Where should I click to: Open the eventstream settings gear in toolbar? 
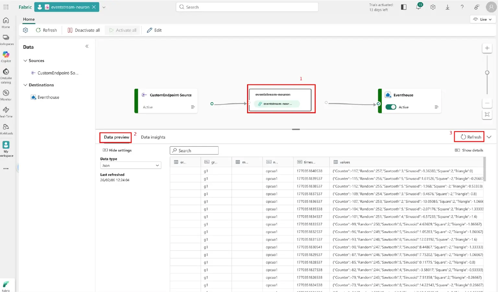pyautogui.click(x=26, y=30)
